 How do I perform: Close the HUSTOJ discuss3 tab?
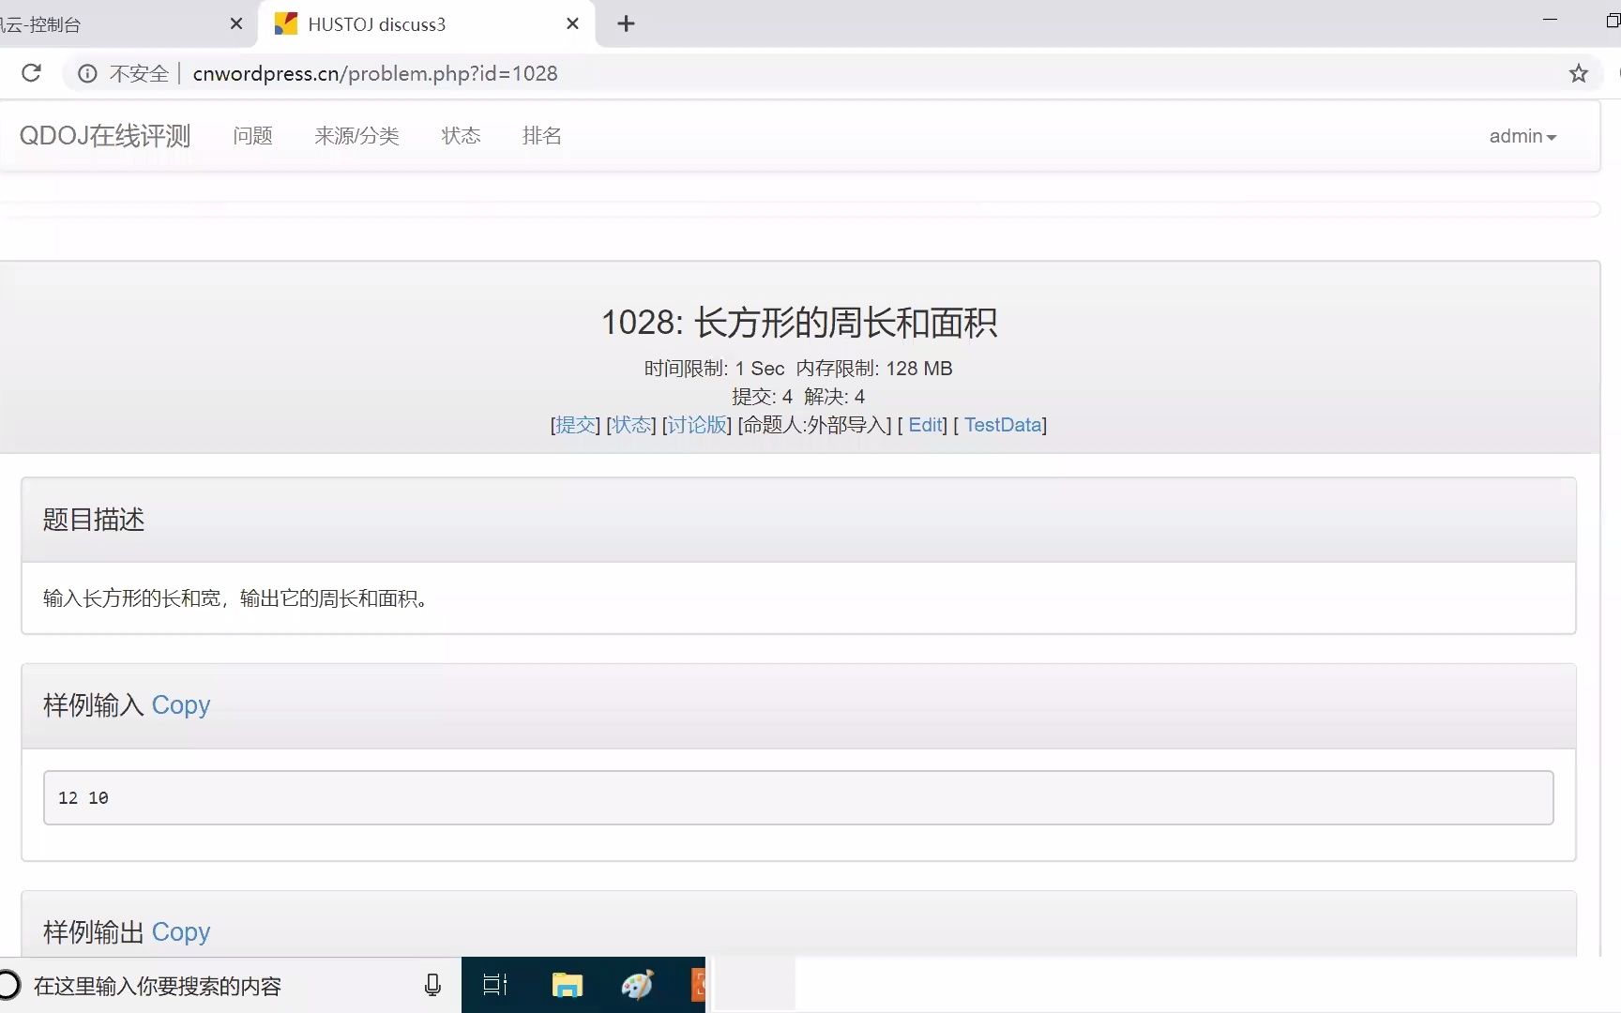coord(572,24)
